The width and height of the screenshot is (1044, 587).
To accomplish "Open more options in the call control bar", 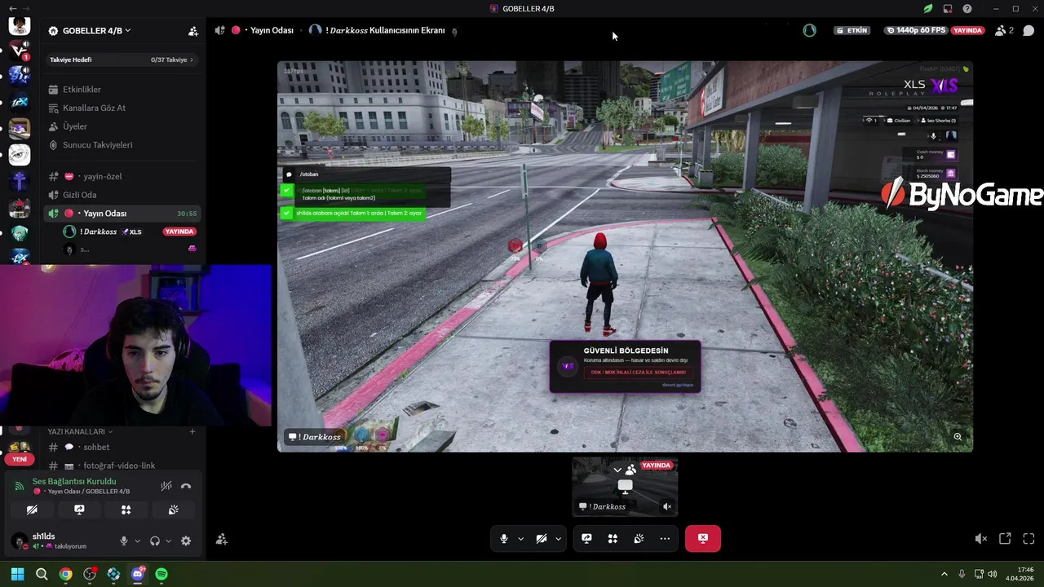I will pyautogui.click(x=665, y=538).
